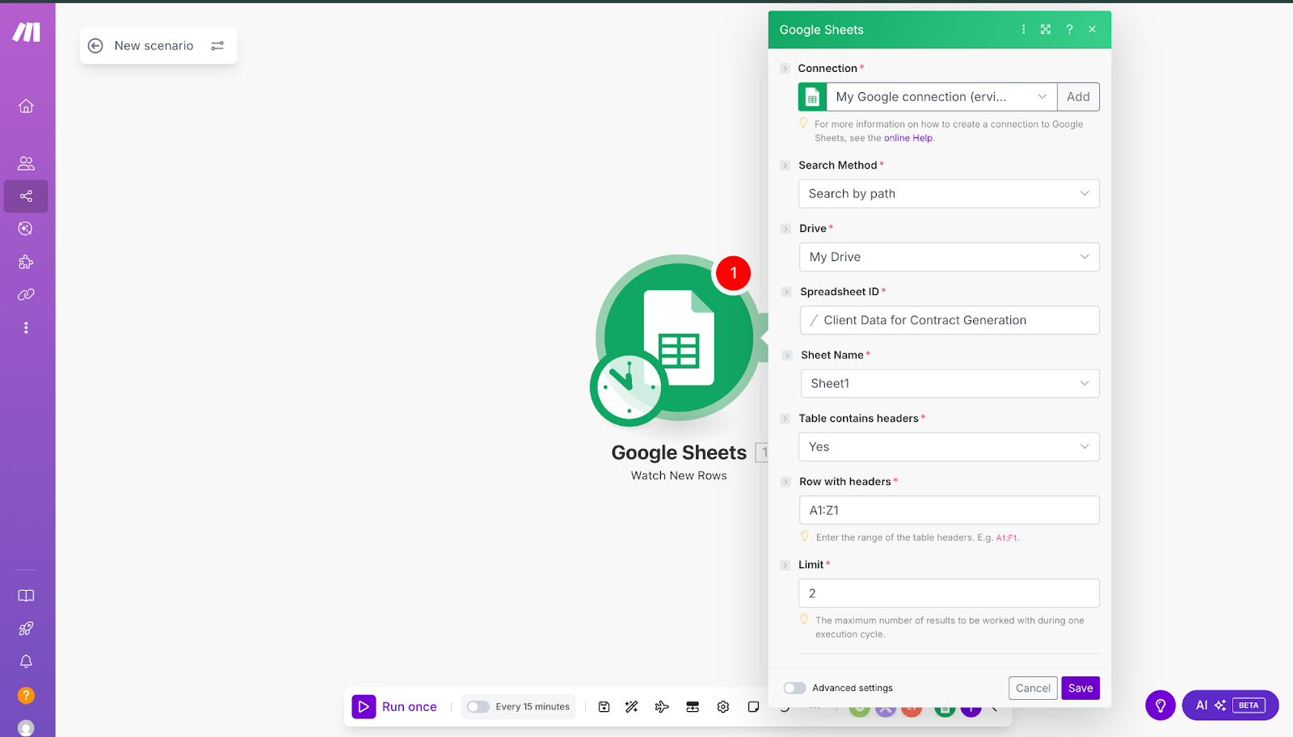Toggle Advanced settings switch

coord(795,689)
